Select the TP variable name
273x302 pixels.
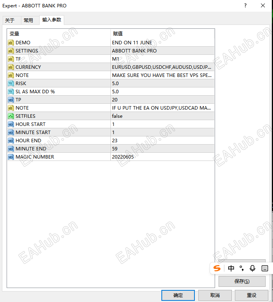18,100
